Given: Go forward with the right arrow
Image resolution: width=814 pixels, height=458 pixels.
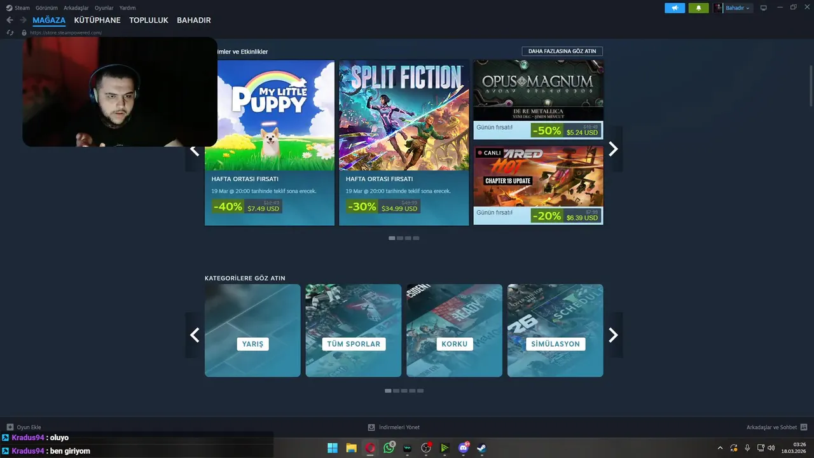Looking at the screenshot, I should [23, 20].
